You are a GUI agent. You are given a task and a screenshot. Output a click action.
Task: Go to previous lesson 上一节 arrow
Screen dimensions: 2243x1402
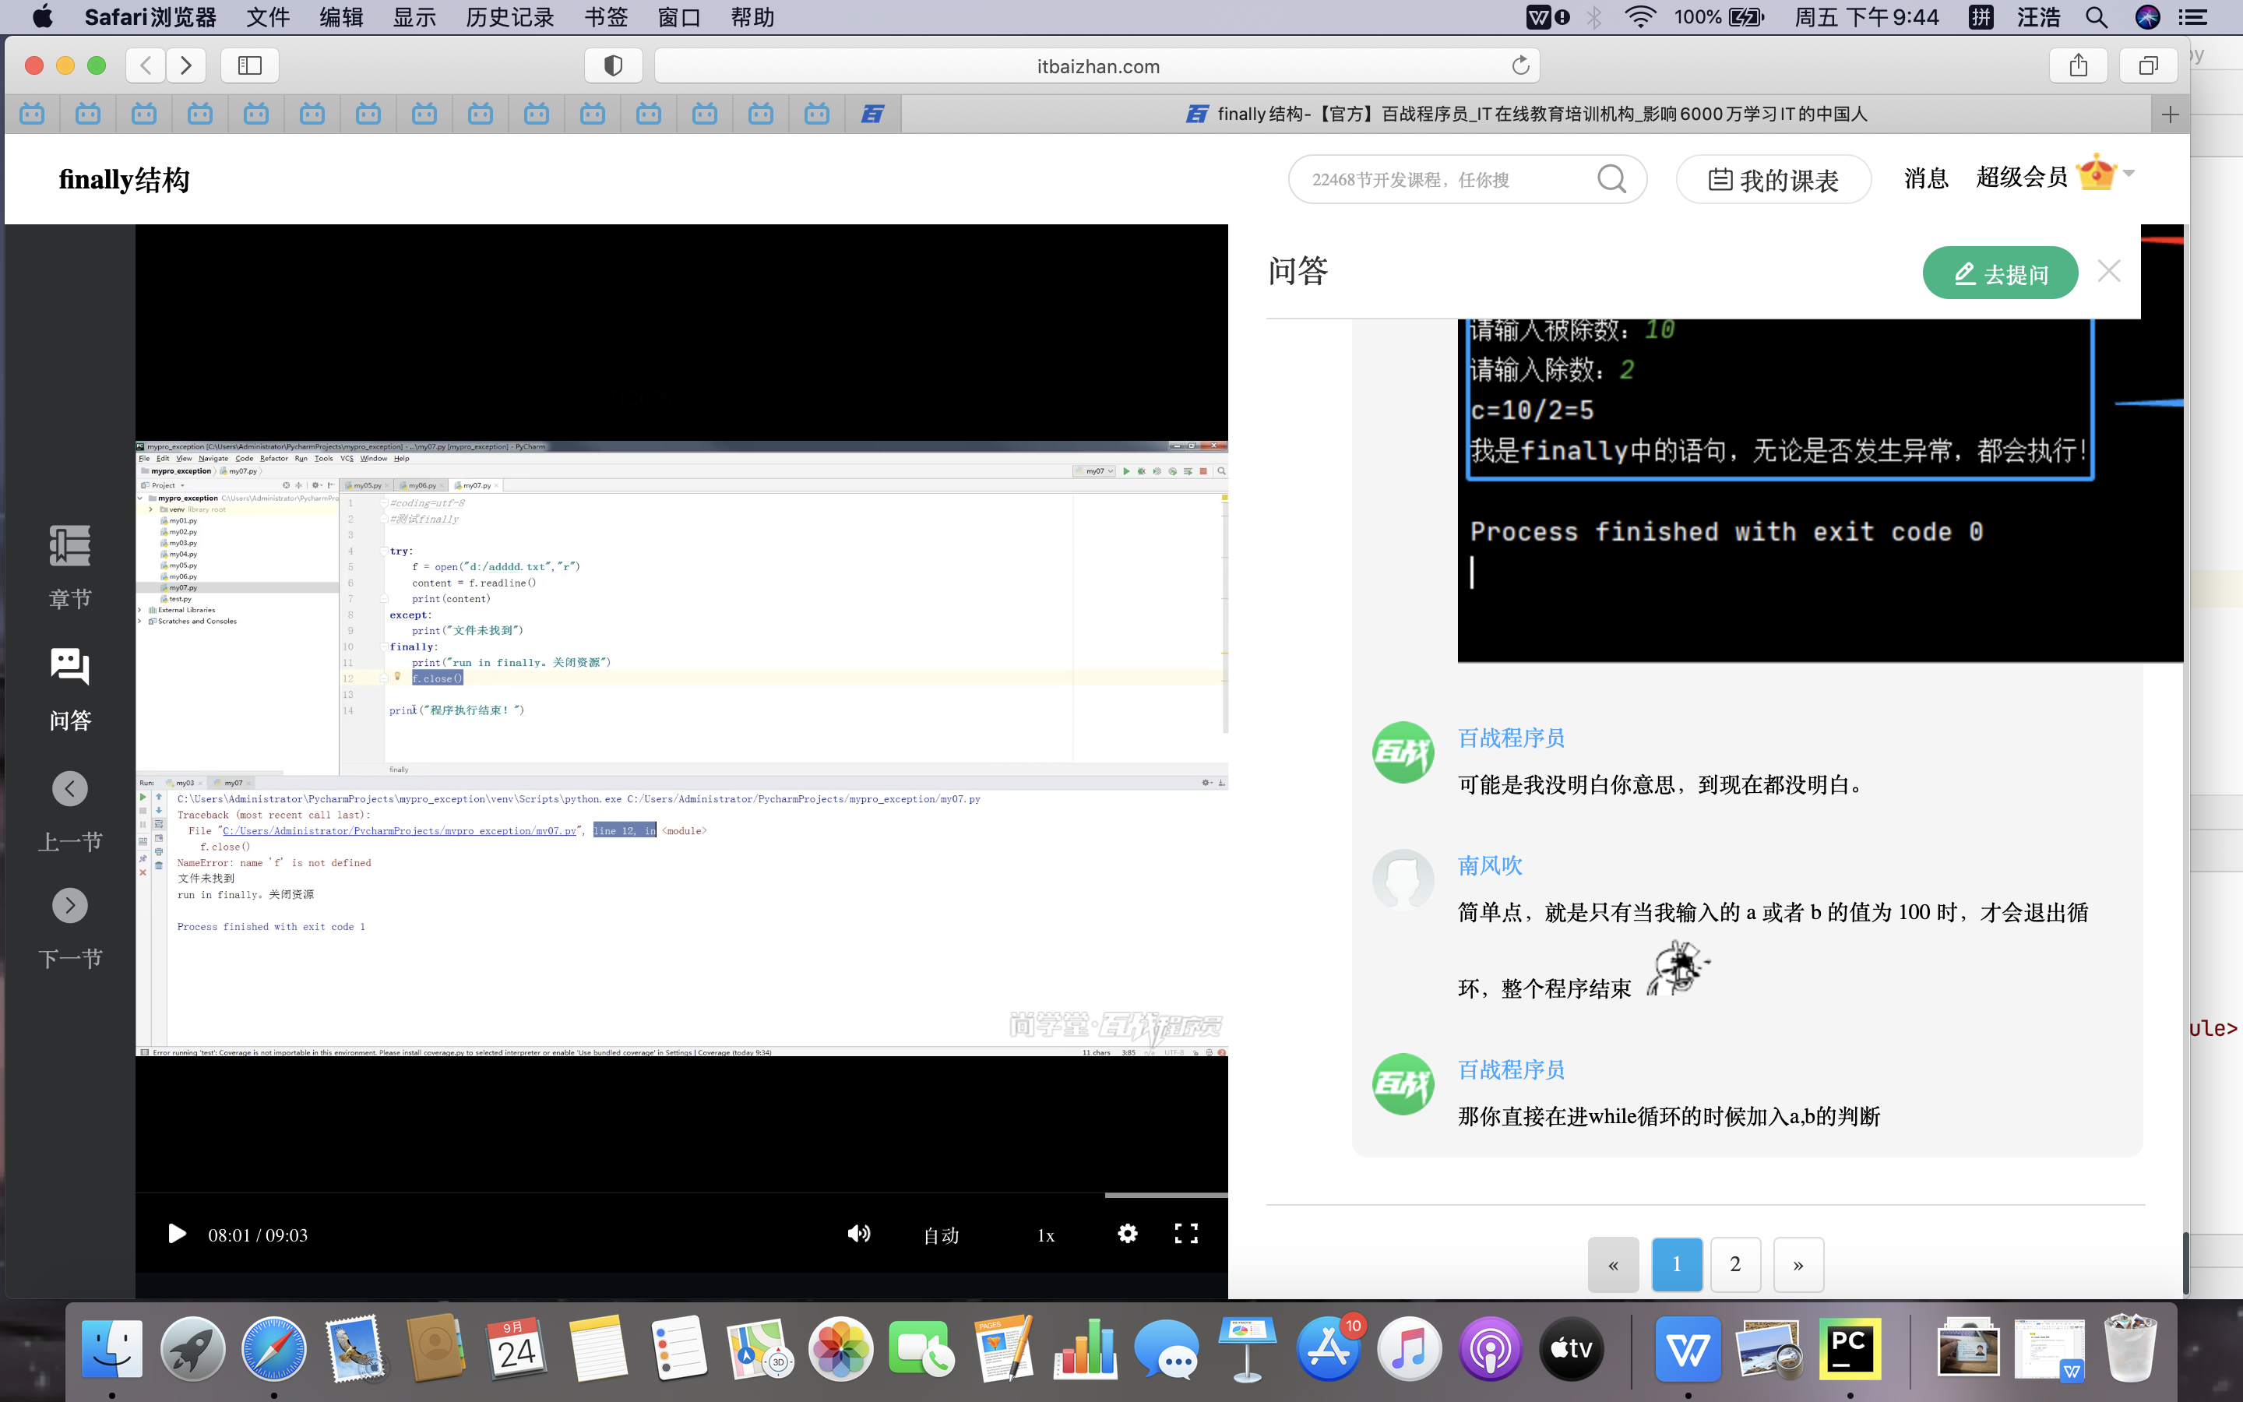click(69, 789)
